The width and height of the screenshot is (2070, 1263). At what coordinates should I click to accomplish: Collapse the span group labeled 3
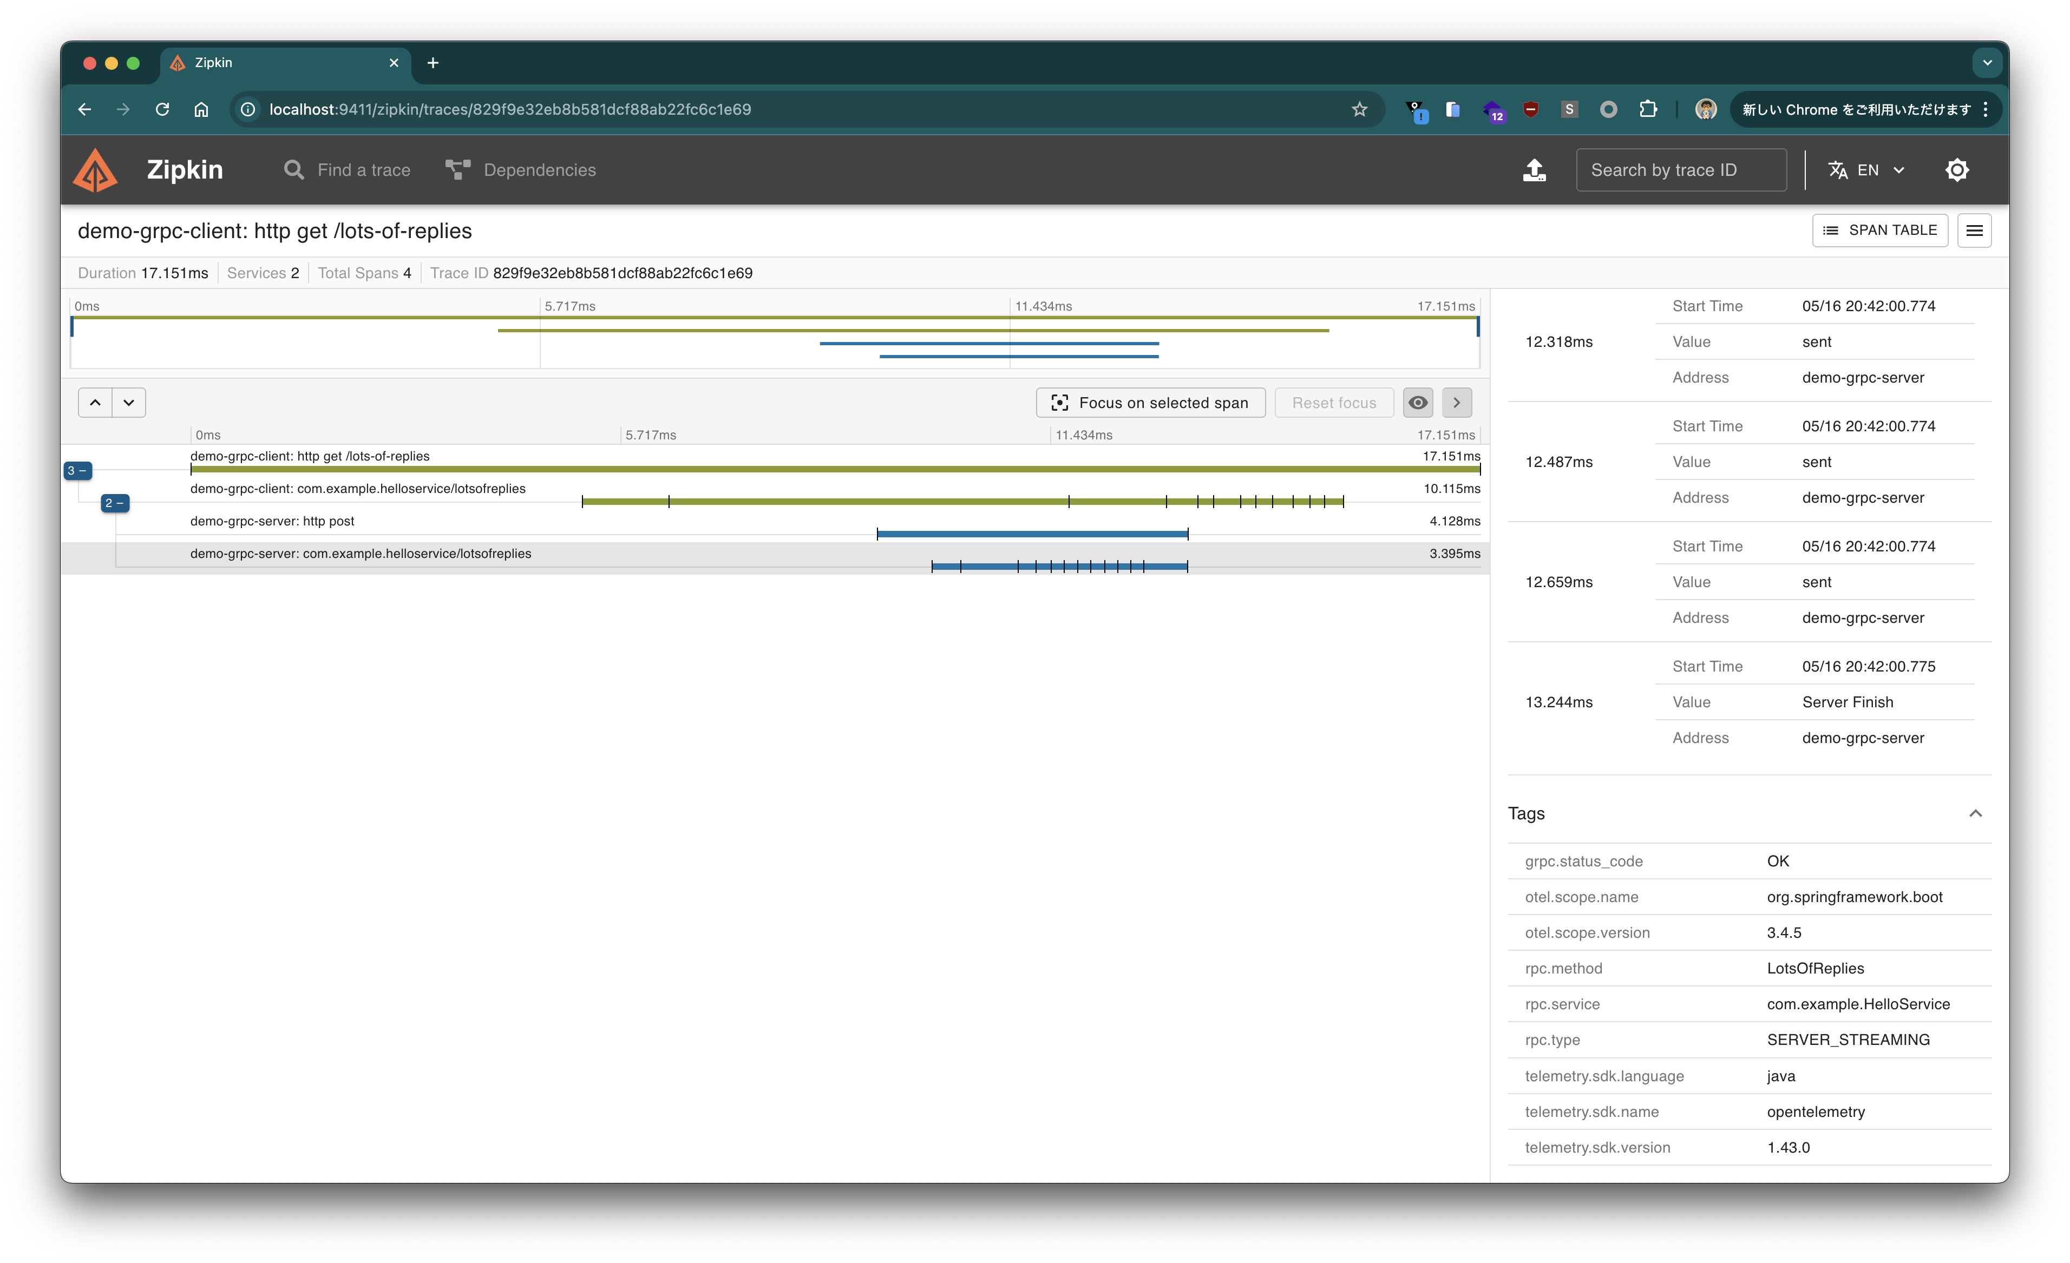77,470
